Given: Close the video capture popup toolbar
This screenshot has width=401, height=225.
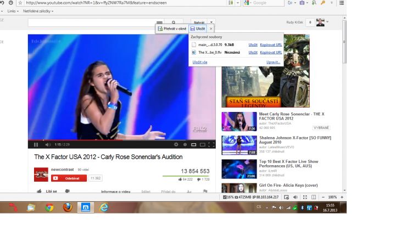Looking at the screenshot, I should click(x=211, y=29).
